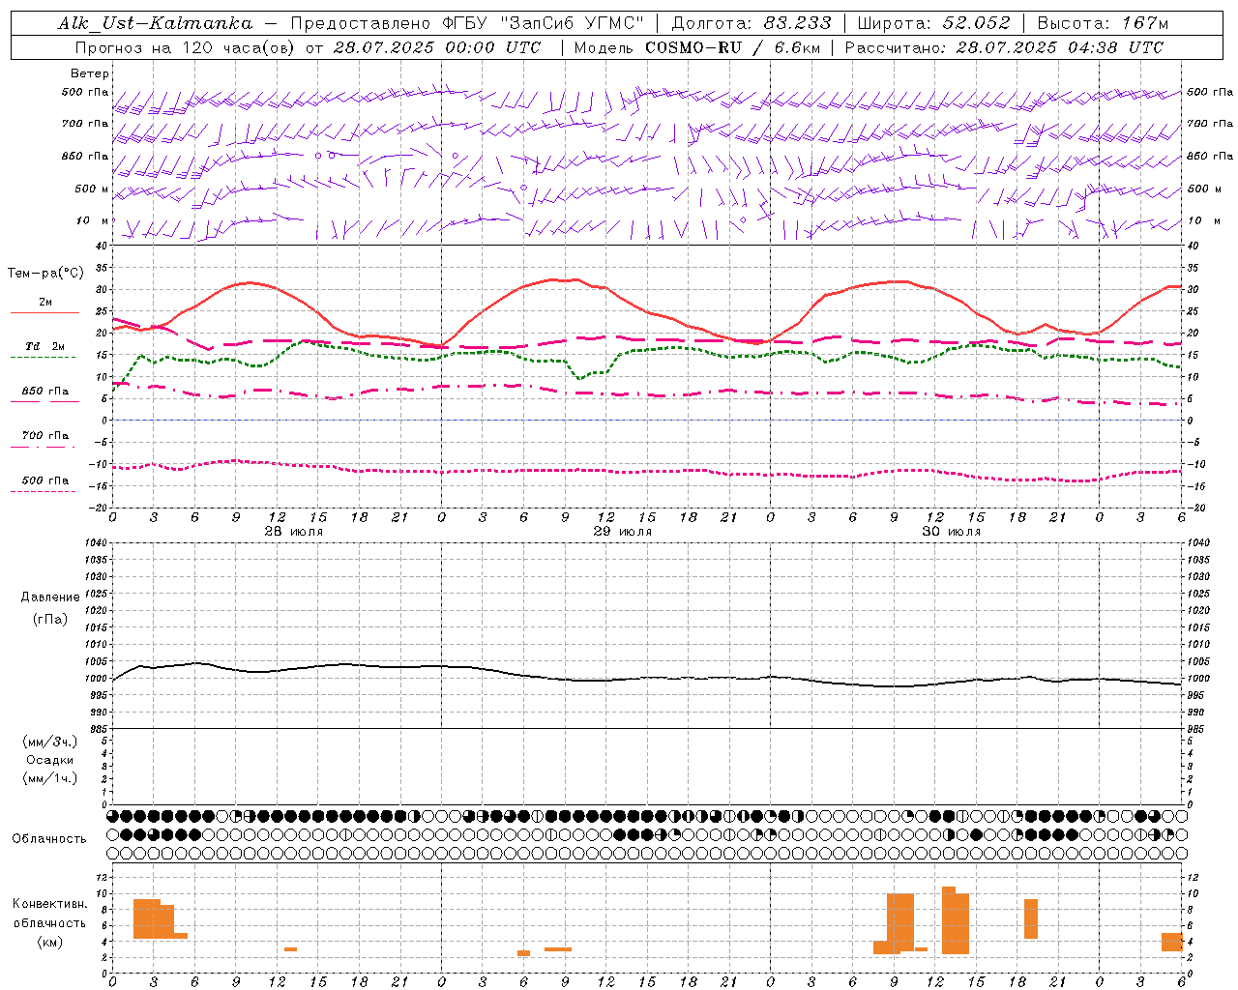Screen dimensions: 1238x990
Task: Click the (км) convective cloud unit label
Action: pyautogui.click(x=50, y=941)
